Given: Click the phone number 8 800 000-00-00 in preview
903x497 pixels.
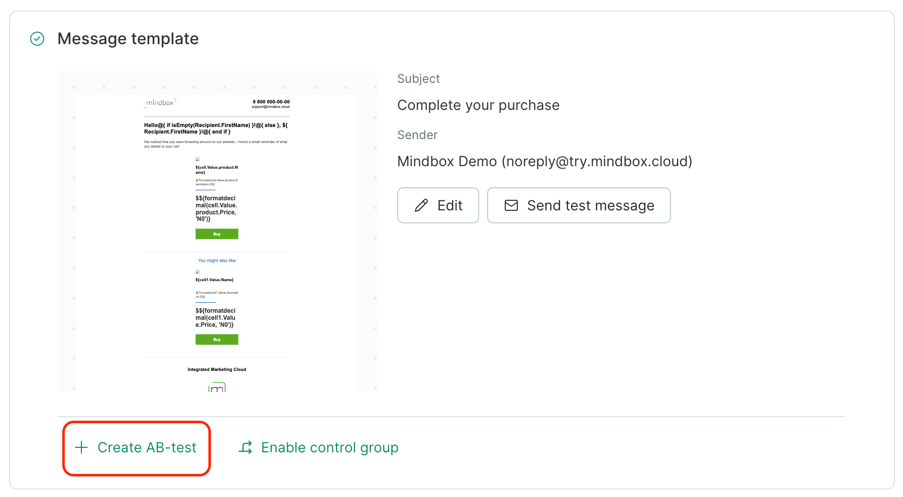Looking at the screenshot, I should (x=271, y=101).
